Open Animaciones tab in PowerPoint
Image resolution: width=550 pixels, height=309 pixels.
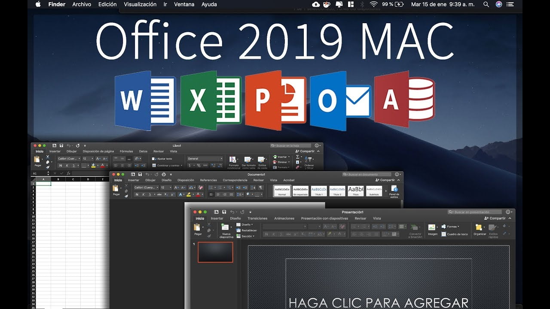(x=284, y=218)
